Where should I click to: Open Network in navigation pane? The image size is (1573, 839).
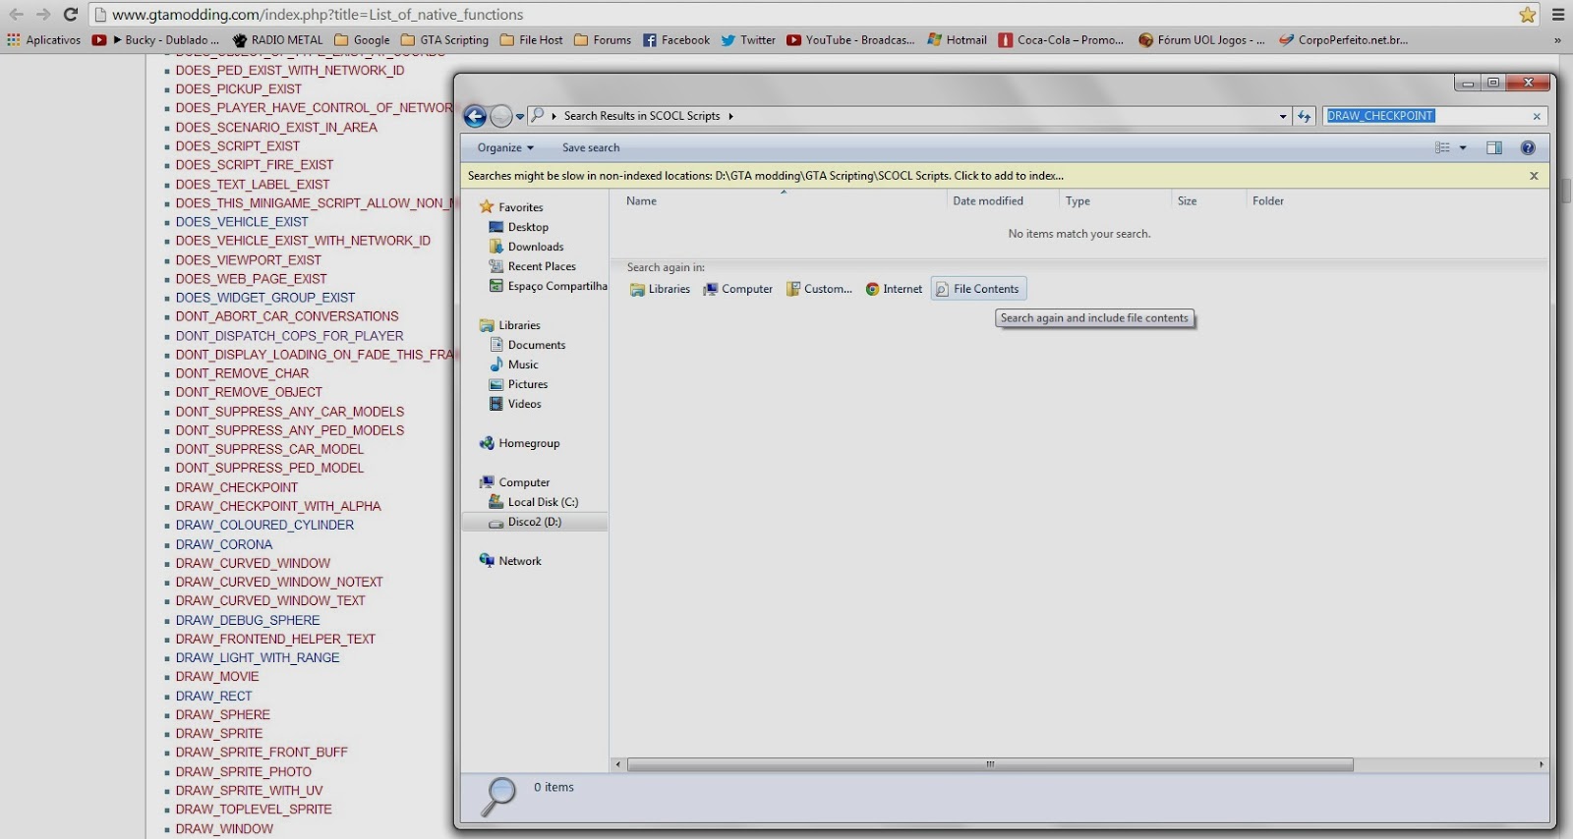click(510, 561)
